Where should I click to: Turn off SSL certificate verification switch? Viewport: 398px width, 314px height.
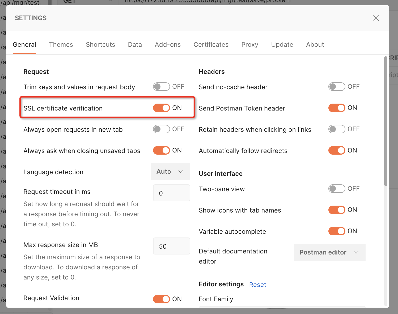click(x=161, y=108)
